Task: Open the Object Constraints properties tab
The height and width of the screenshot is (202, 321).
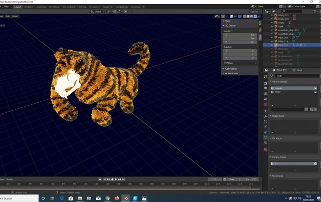Action: 265,132
